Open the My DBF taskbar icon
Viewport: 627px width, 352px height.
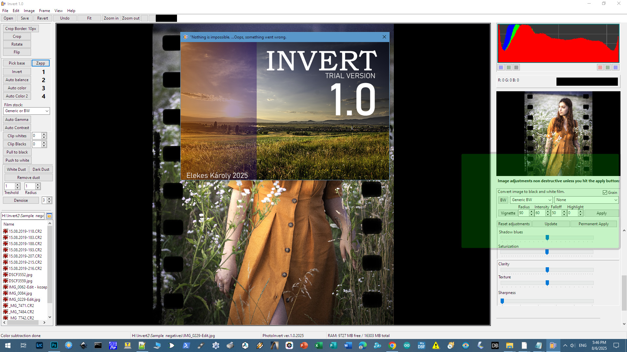(422, 345)
